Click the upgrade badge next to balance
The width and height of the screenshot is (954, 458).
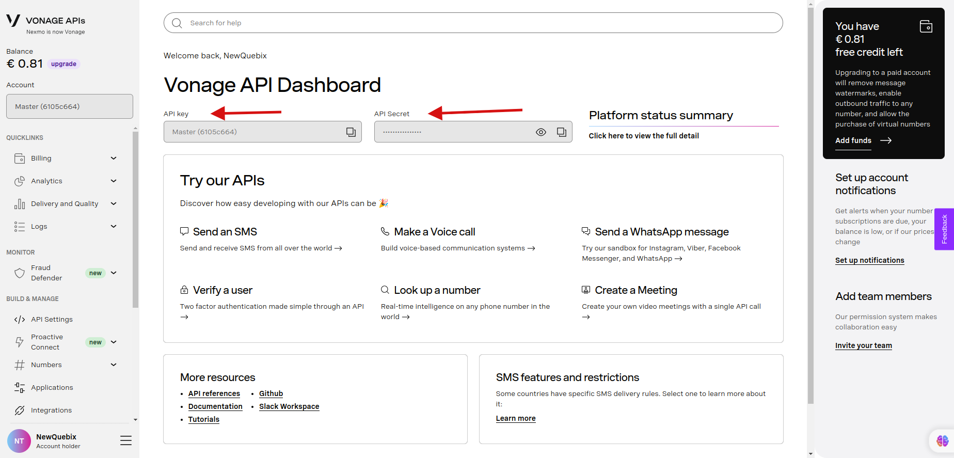pos(63,64)
